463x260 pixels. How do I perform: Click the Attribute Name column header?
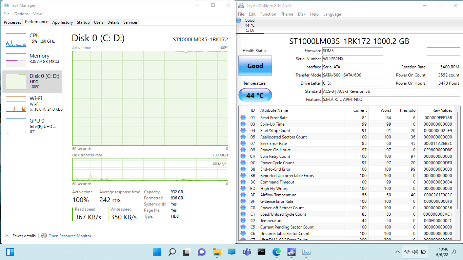pyautogui.click(x=301, y=110)
